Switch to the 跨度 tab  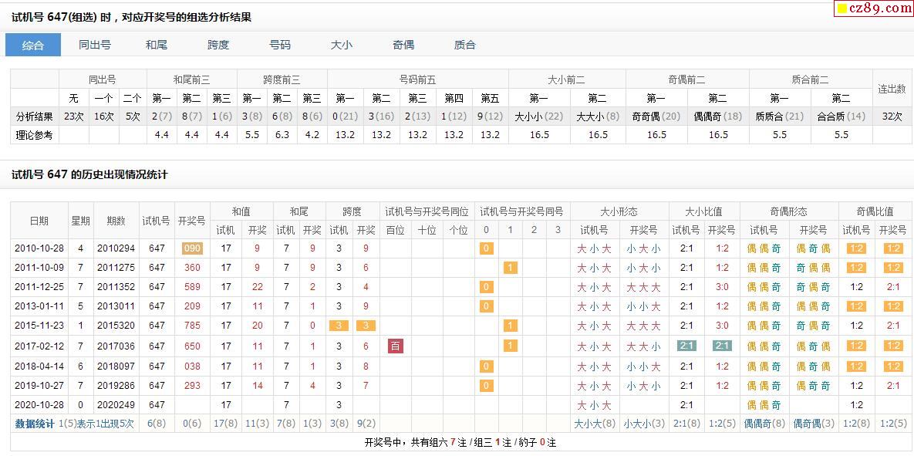tap(218, 45)
